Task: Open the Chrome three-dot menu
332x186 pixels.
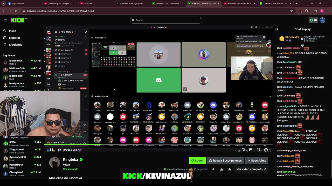Action: [x=328, y=11]
